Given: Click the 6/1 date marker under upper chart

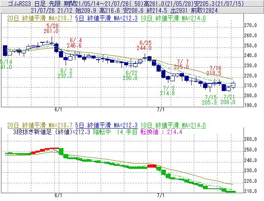Looking at the screenshot, I should point(58,110).
